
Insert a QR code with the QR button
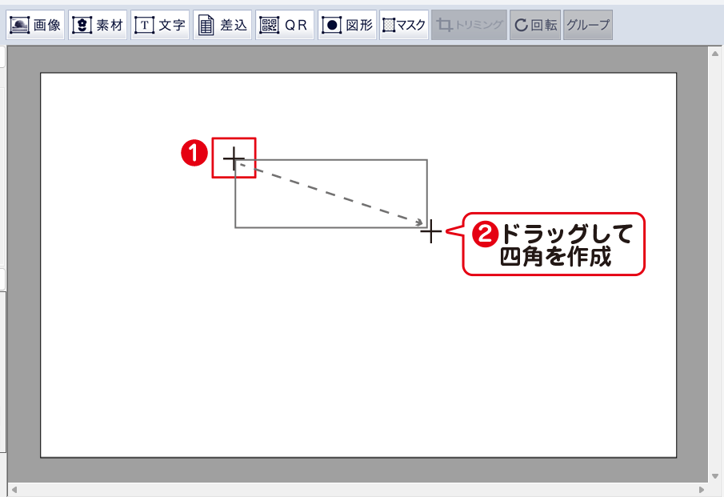[x=284, y=25]
